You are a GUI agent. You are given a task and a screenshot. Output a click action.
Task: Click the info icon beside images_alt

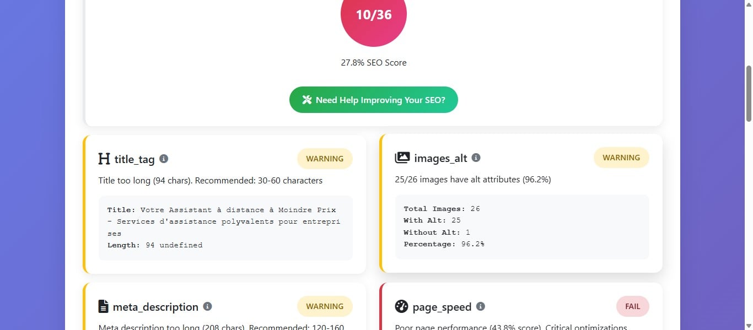pos(476,157)
